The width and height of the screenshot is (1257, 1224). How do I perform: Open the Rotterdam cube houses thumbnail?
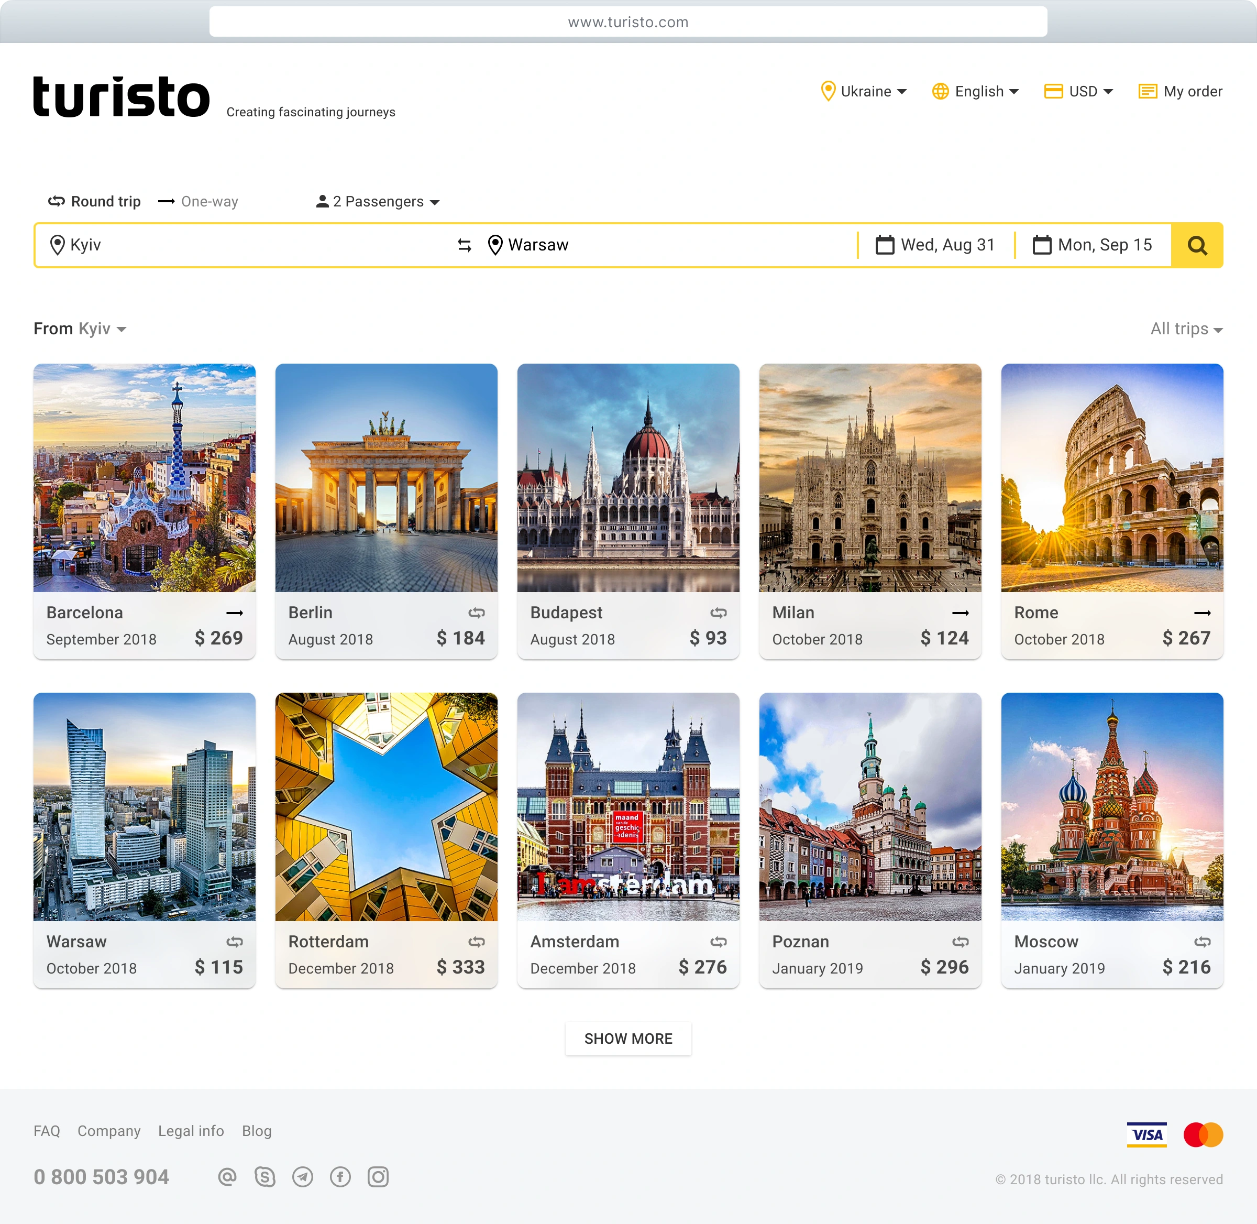coord(386,807)
